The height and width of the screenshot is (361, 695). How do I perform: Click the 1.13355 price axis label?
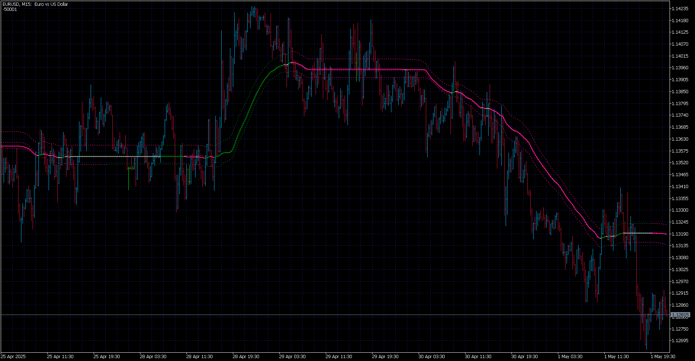tap(680, 198)
